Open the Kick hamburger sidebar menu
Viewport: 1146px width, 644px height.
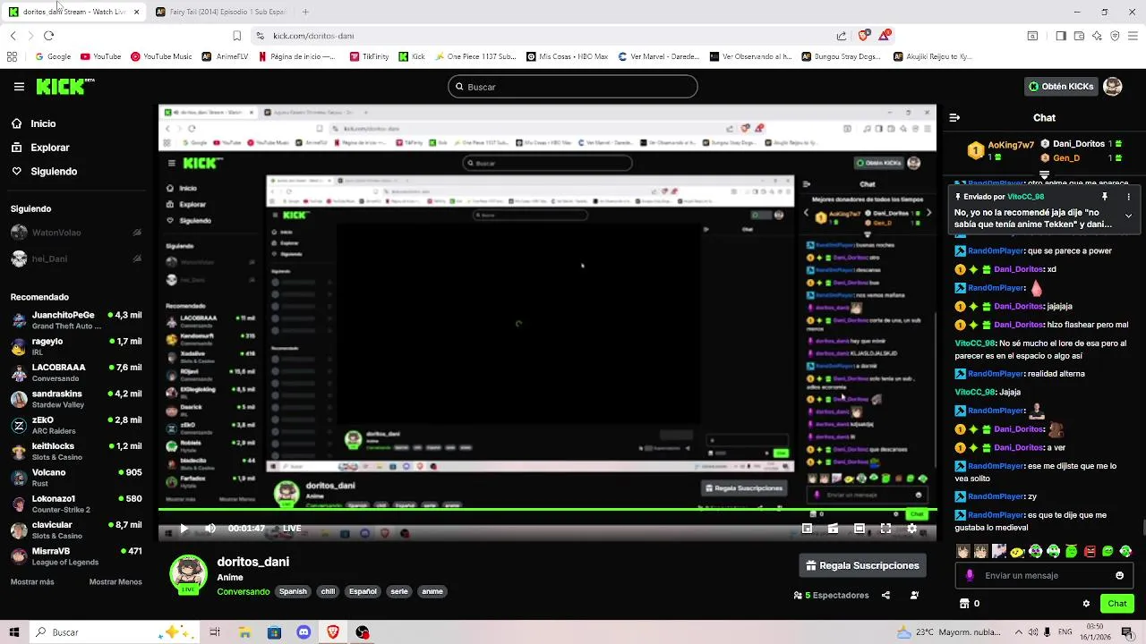point(19,87)
